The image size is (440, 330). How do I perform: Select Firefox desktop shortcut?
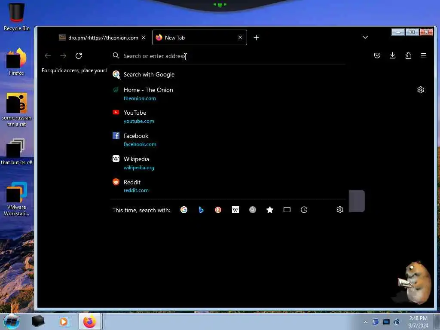point(17,62)
